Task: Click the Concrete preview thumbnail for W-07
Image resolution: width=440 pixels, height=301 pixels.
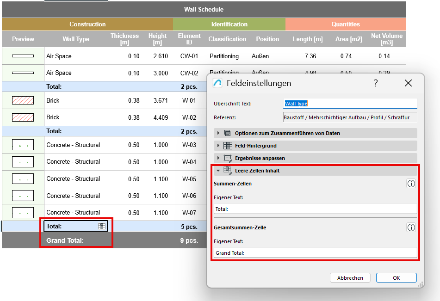Action: click(x=23, y=212)
